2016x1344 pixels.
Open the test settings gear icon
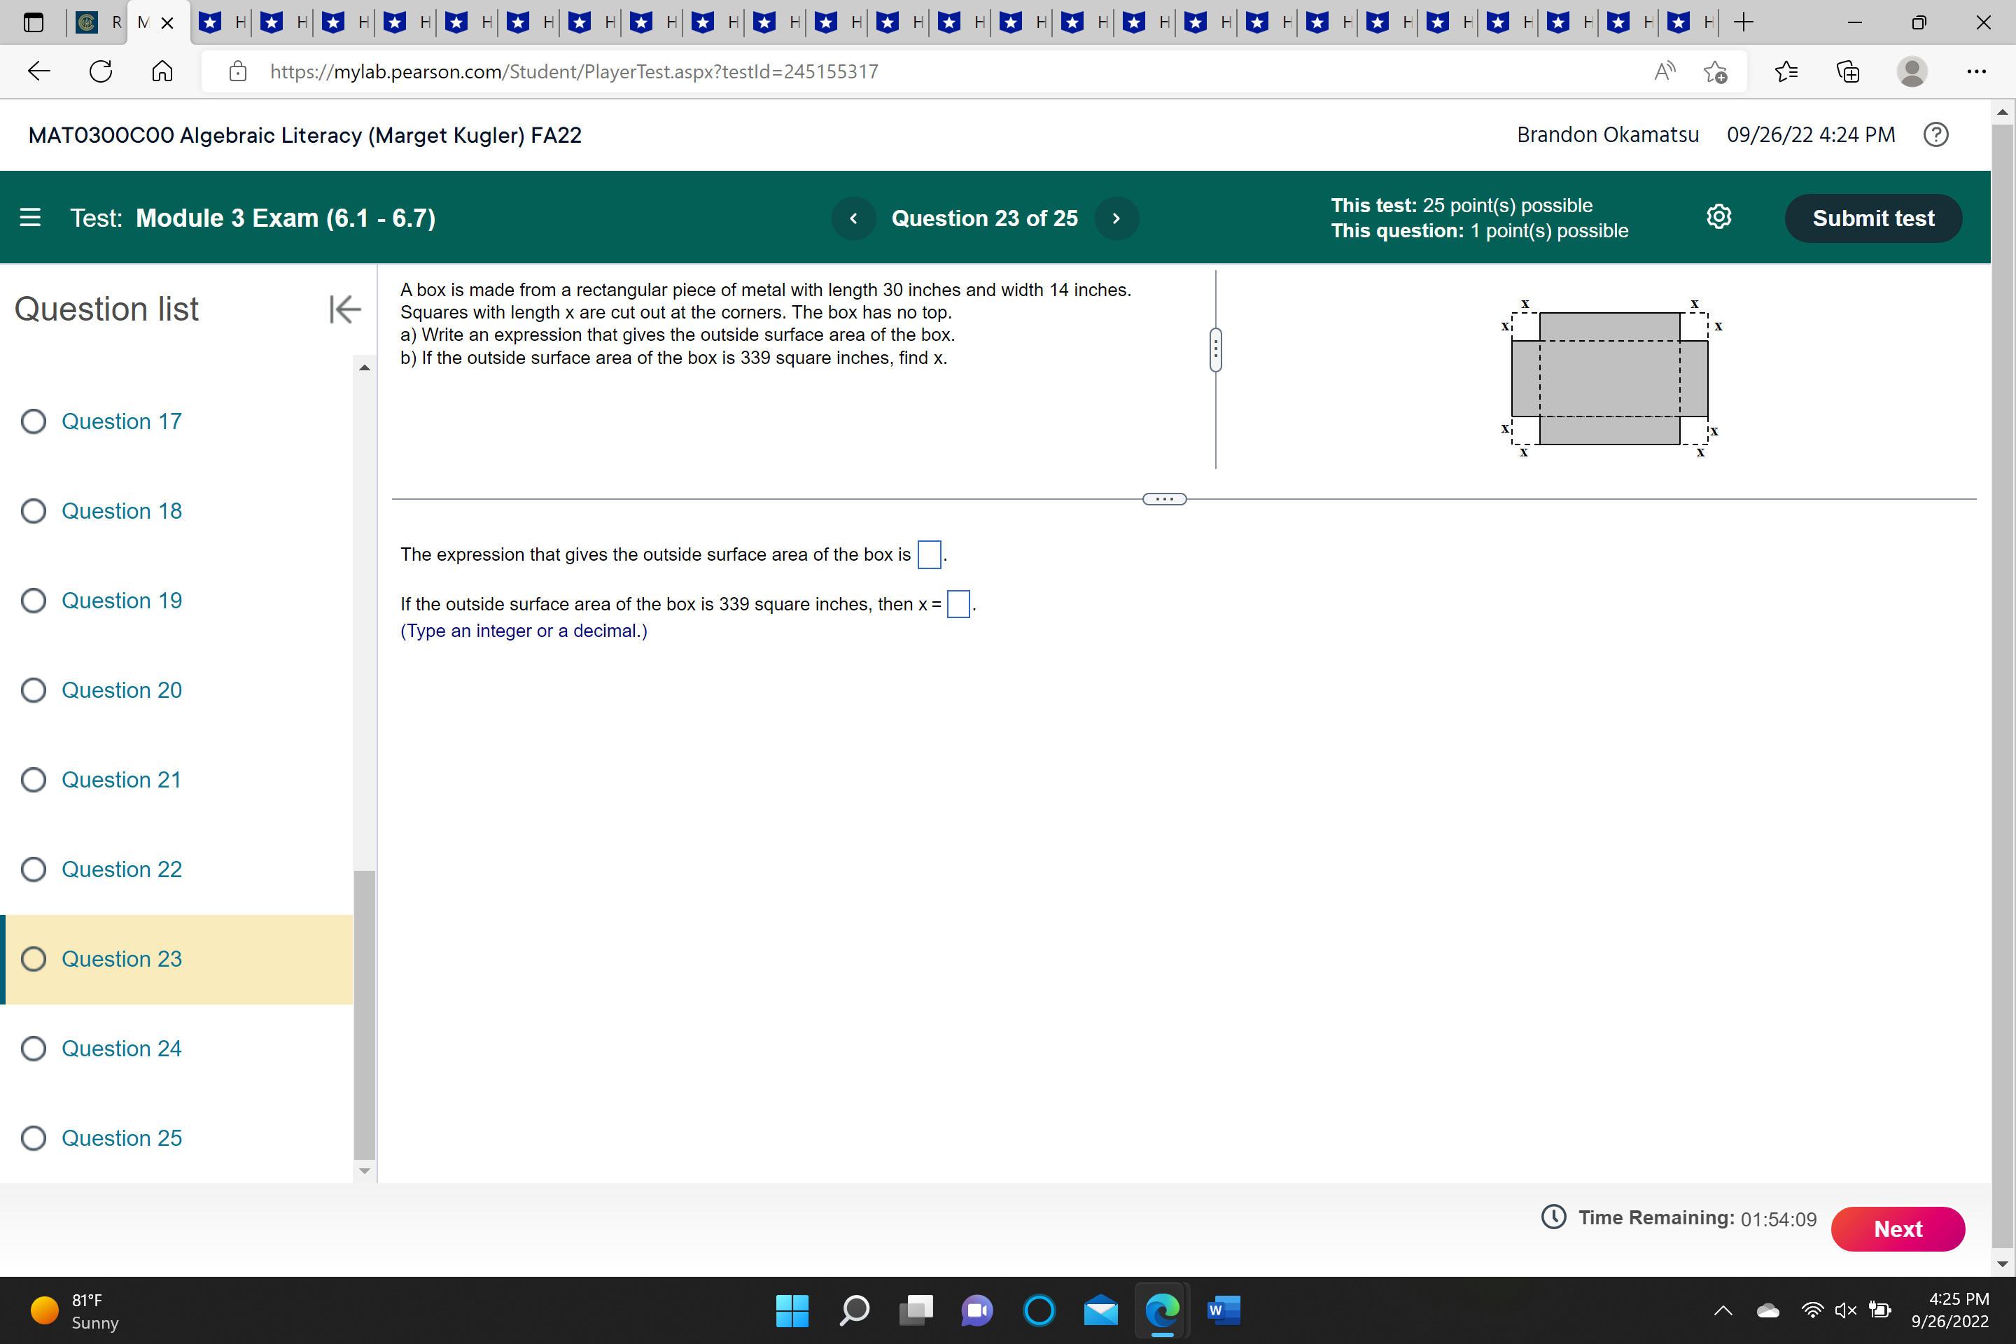tap(1718, 217)
